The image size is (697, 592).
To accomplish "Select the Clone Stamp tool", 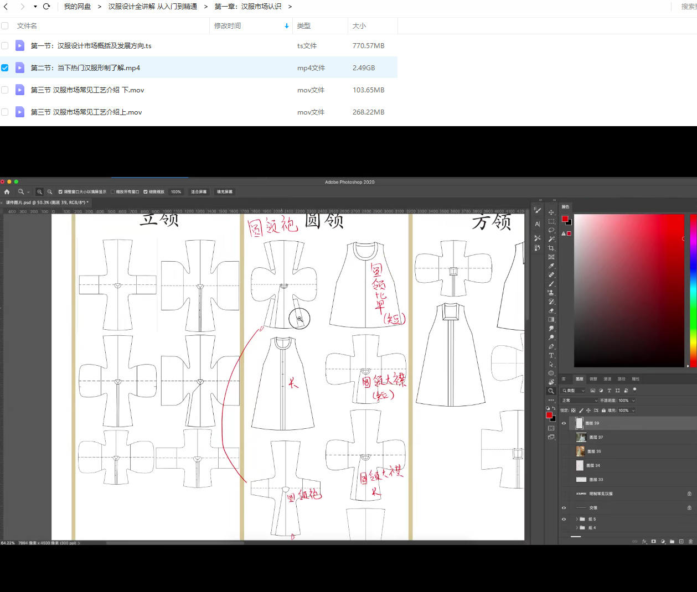I will click(x=551, y=293).
